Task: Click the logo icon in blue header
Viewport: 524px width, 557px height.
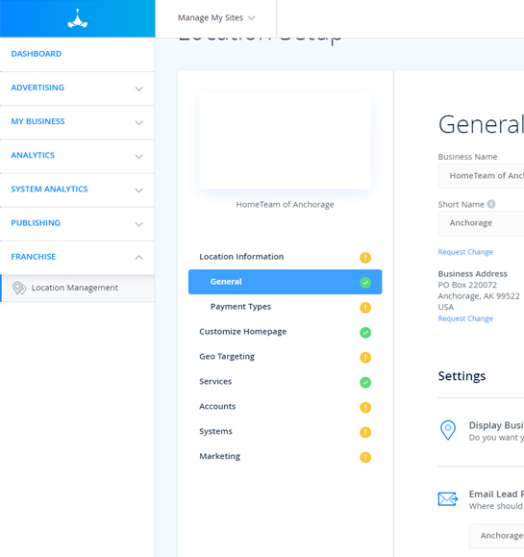Action: [x=77, y=19]
